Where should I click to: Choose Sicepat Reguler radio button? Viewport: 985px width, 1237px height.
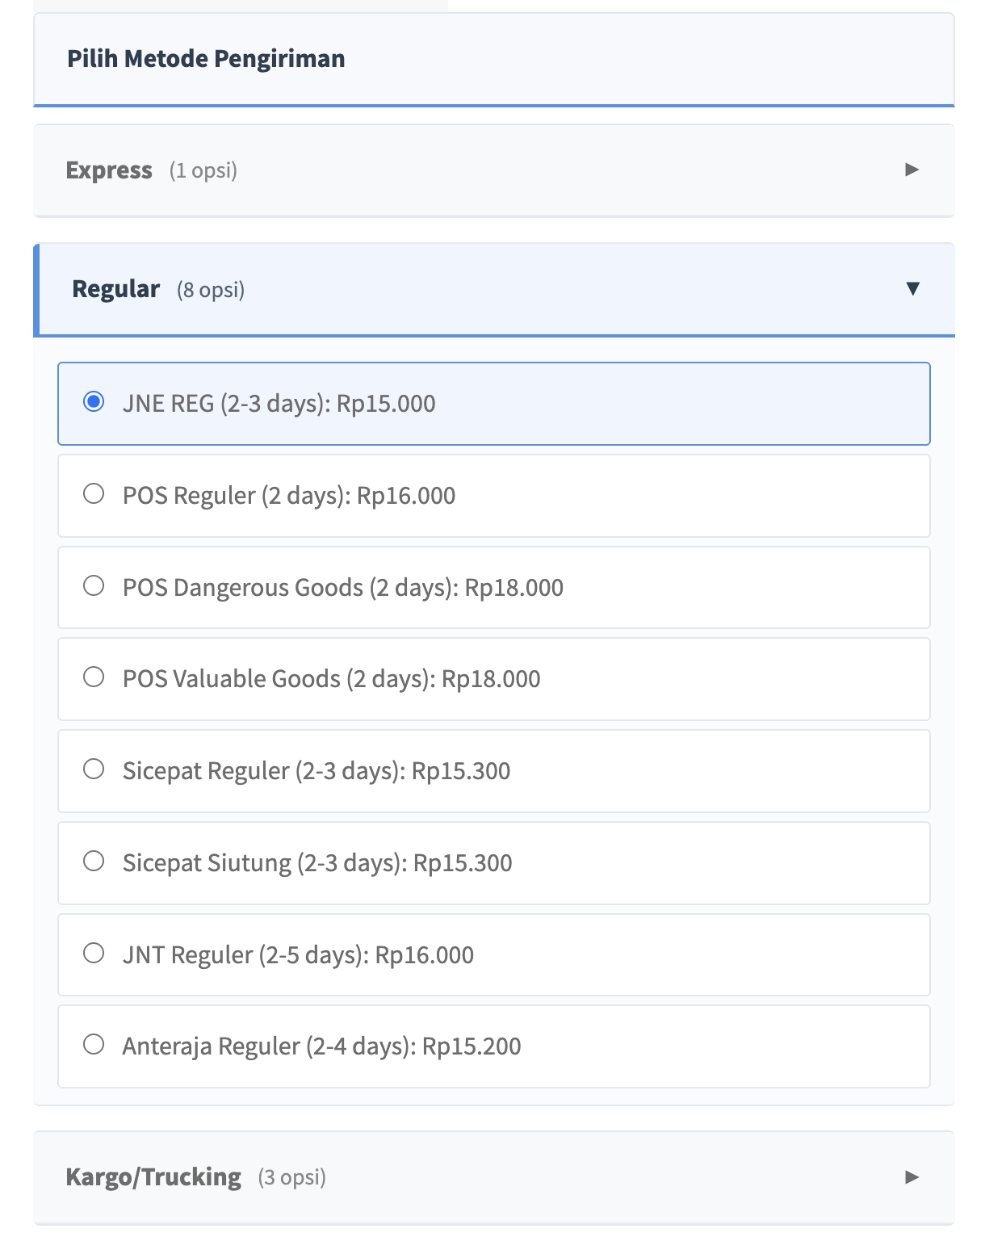pos(94,769)
